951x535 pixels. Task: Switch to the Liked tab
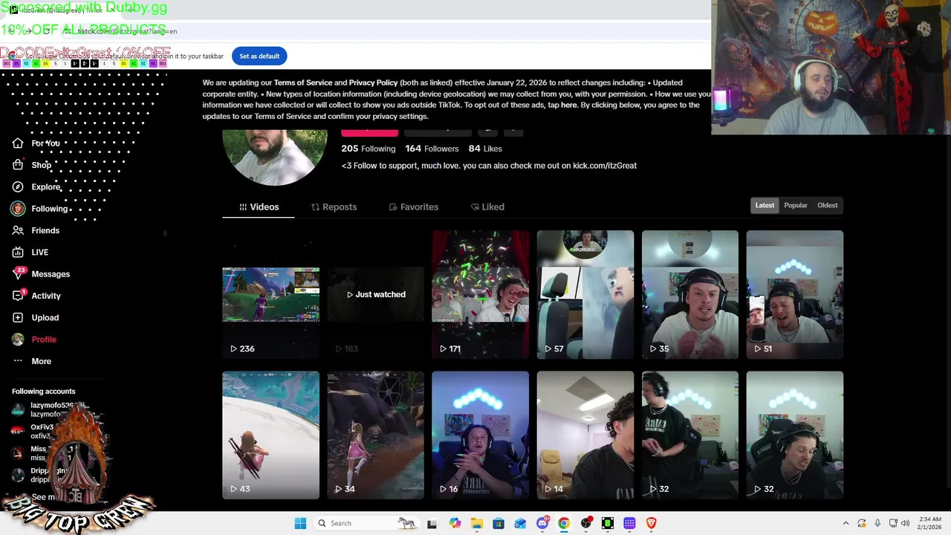pos(487,207)
